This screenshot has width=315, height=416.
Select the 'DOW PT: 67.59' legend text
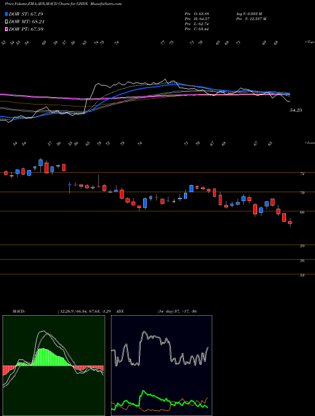coord(26,30)
